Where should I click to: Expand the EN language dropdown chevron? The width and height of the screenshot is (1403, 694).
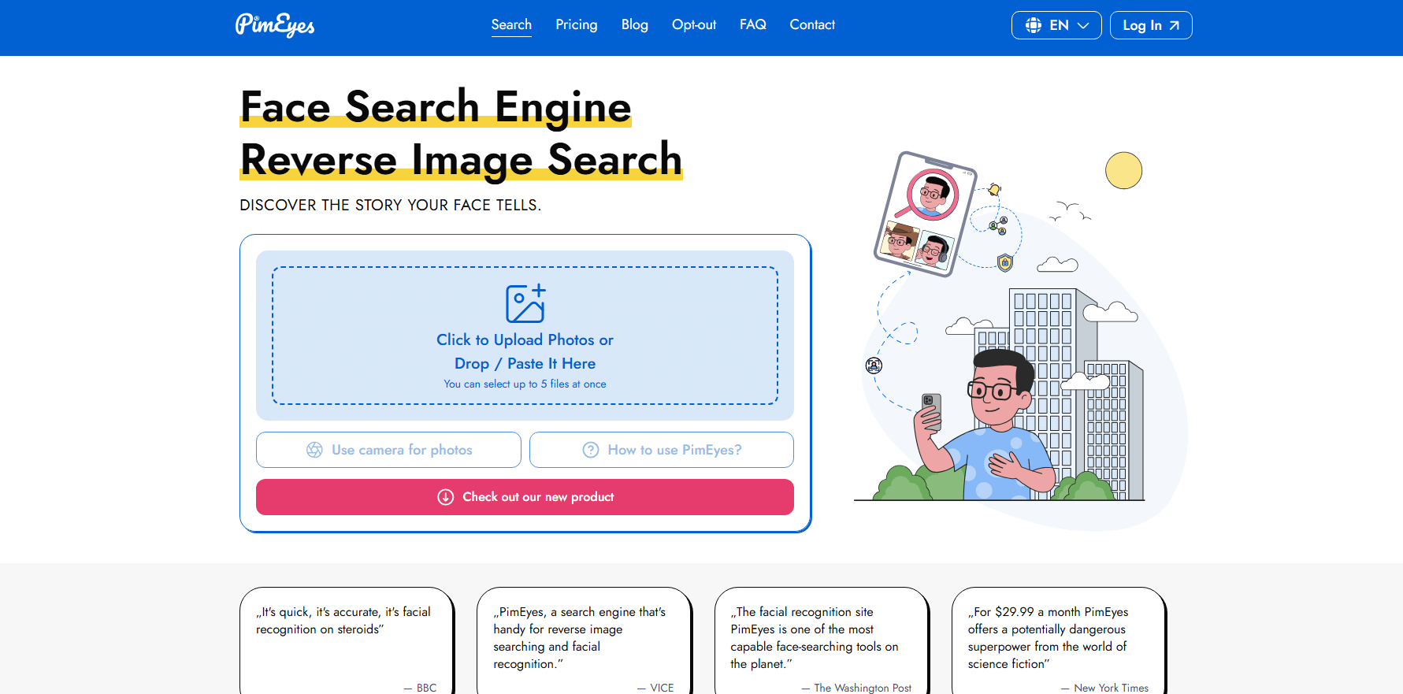[x=1084, y=25]
